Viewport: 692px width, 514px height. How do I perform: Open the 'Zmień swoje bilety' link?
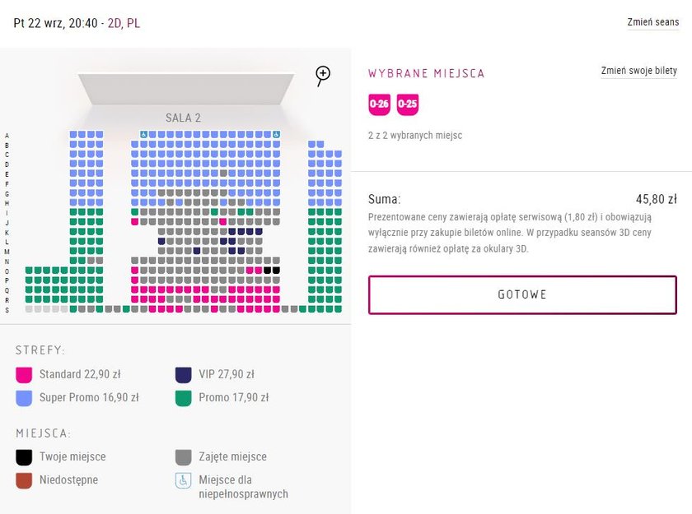point(638,71)
